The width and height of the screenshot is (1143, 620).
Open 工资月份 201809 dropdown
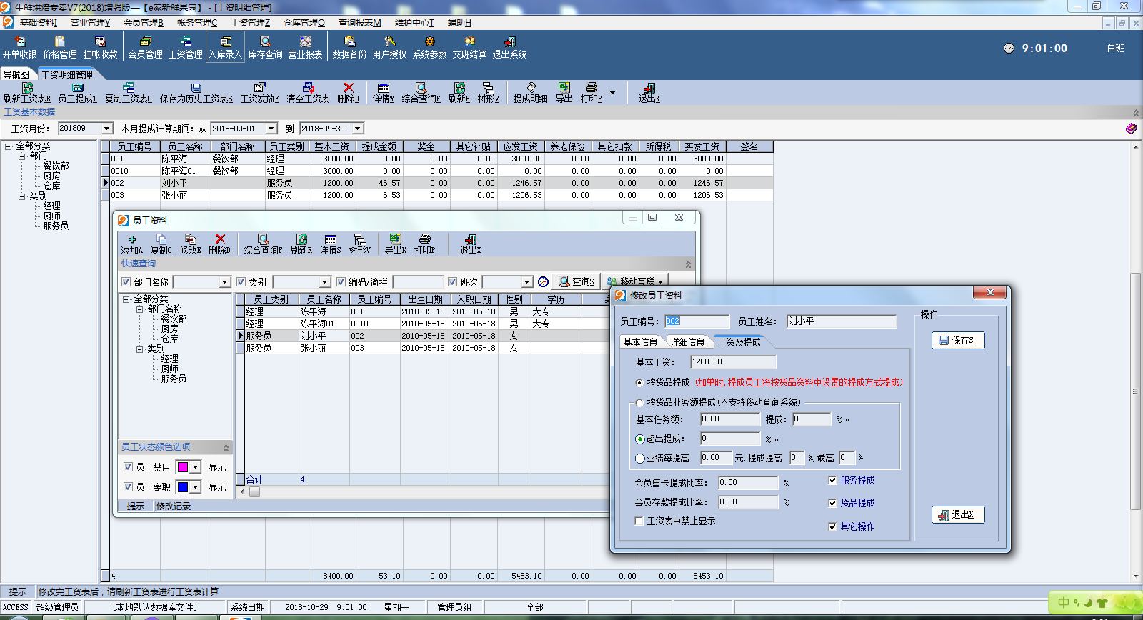coord(107,129)
